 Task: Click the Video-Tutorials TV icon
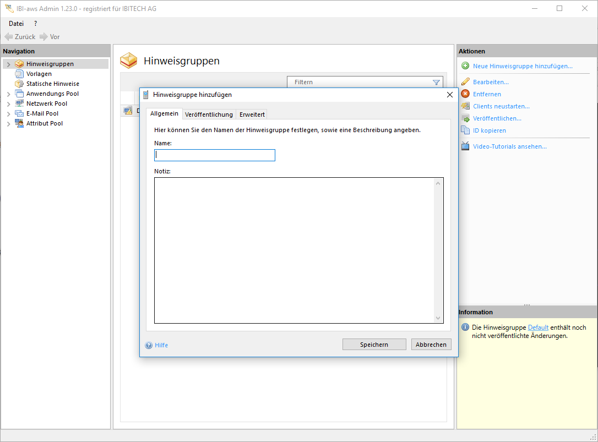point(465,146)
